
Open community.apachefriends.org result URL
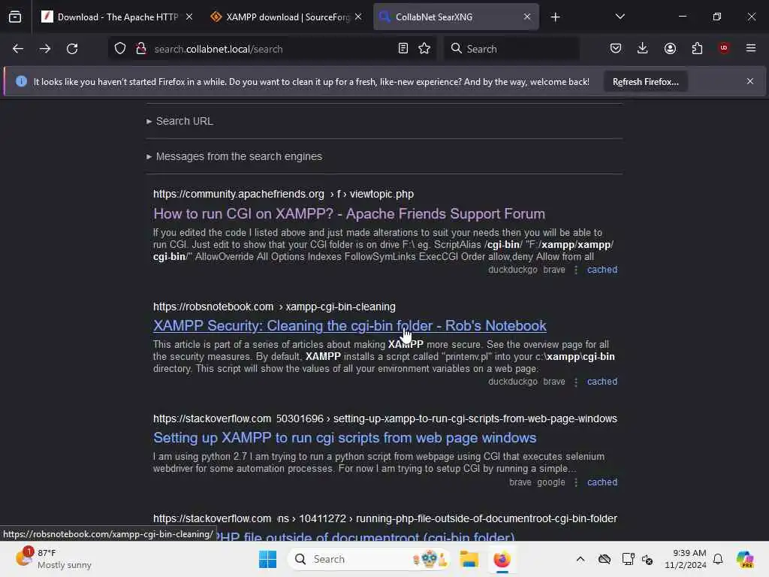283,195
